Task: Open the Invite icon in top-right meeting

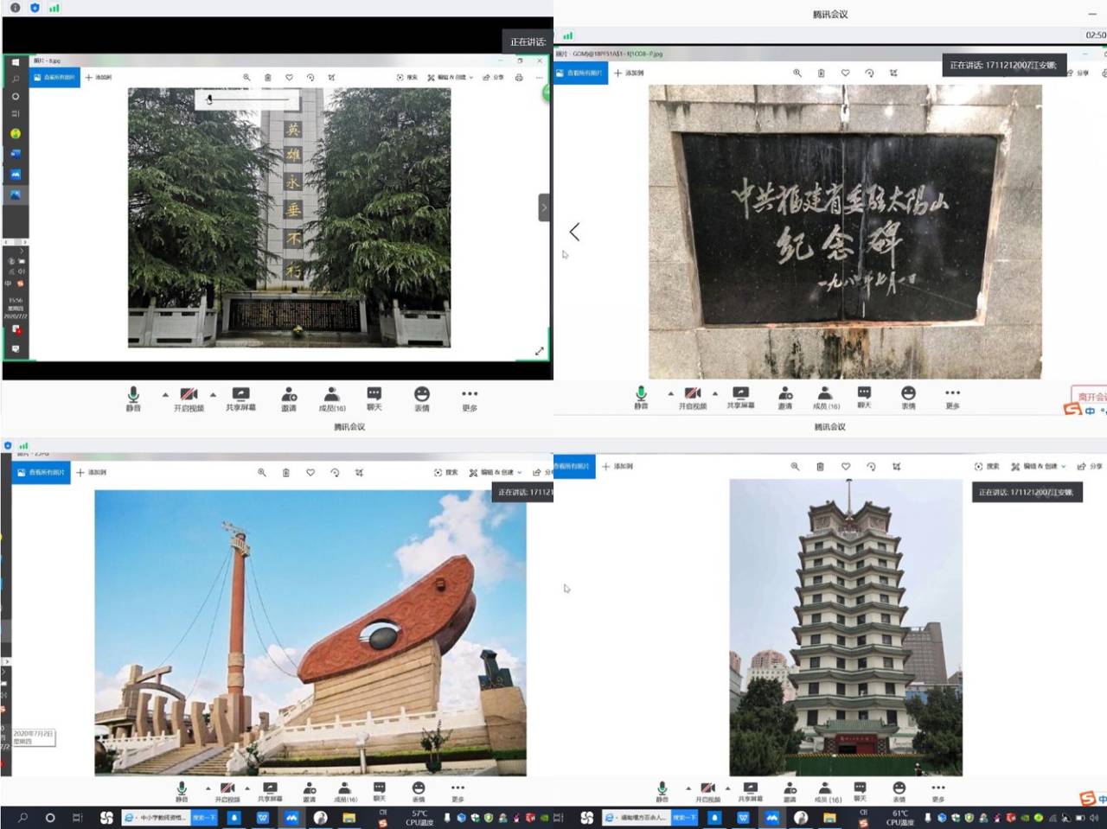Action: pyautogui.click(x=784, y=396)
